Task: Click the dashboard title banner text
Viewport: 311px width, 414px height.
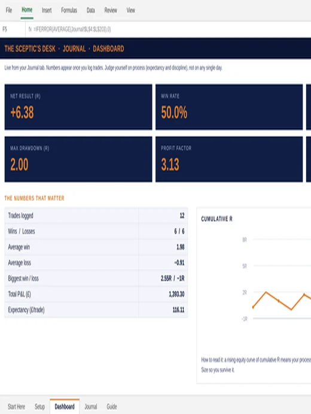Action: click(x=64, y=48)
